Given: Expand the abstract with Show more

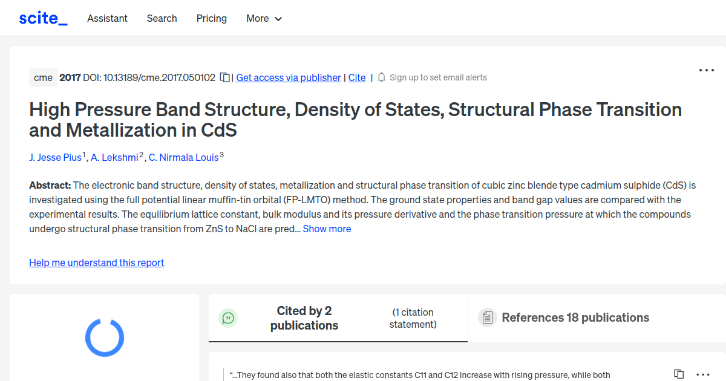Looking at the screenshot, I should (x=327, y=229).
